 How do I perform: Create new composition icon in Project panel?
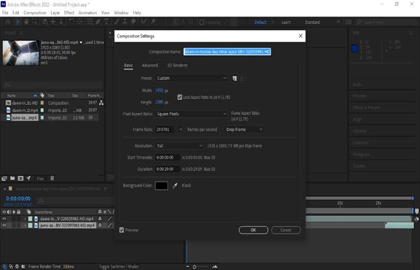20,178
